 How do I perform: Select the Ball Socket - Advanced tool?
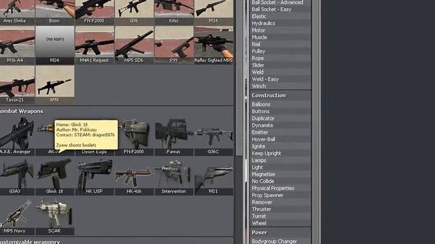pos(280,3)
